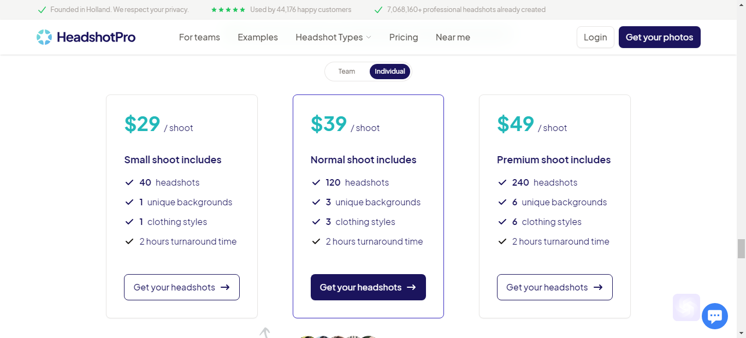Get headshots for the $39 Normal shoot
Screen dimensions: 746x338
pos(368,287)
